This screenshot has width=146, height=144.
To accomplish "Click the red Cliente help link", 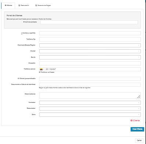I will pyautogui.click(x=135, y=120).
